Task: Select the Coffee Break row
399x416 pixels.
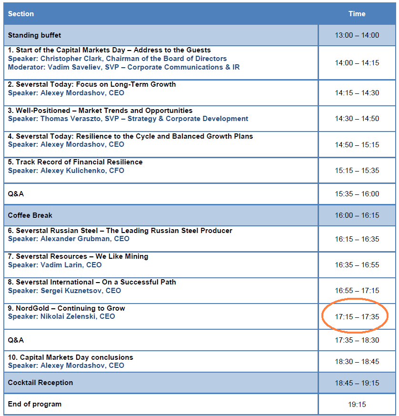Action: point(30,215)
